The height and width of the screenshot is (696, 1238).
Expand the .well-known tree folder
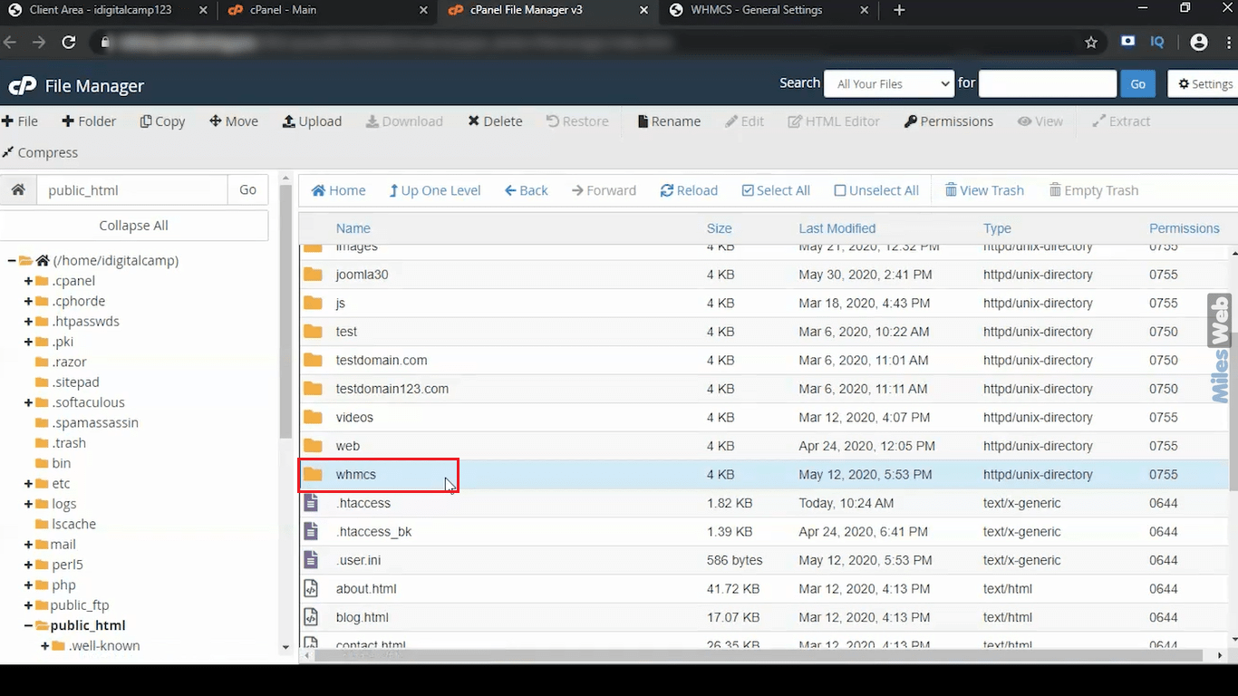pyautogui.click(x=45, y=646)
